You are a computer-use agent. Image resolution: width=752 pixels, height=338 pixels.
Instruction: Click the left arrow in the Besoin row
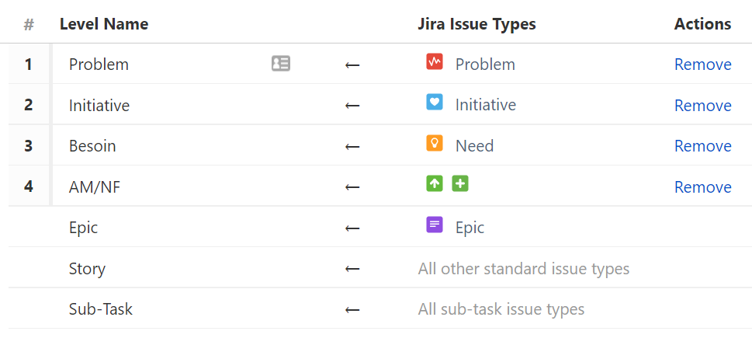352,146
